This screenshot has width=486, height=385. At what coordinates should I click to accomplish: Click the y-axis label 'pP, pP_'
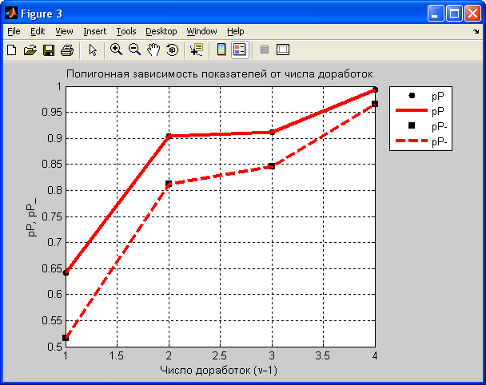point(32,218)
